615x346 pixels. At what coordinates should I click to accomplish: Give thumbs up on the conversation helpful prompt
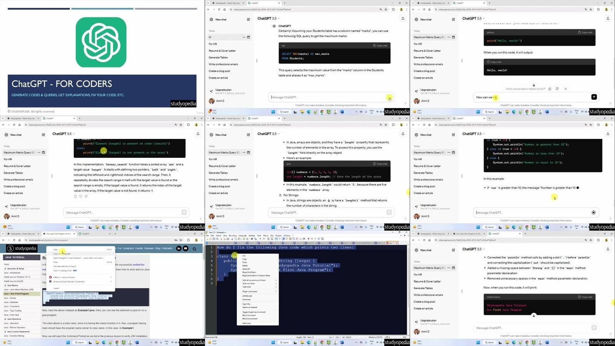(550, 89)
